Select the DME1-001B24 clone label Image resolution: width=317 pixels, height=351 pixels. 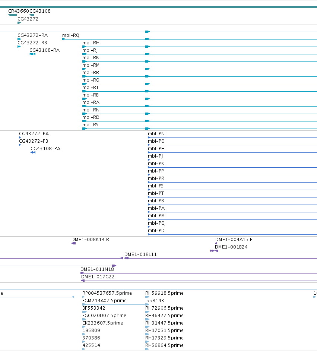pos(231,247)
